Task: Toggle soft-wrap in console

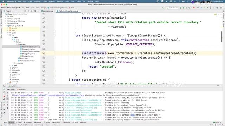Action: [8, 99]
